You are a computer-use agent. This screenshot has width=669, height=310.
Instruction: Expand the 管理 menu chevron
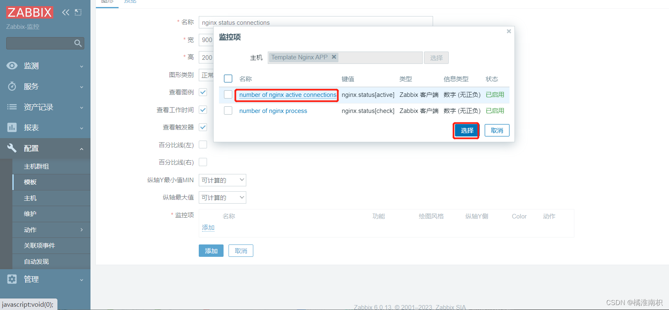click(x=81, y=280)
